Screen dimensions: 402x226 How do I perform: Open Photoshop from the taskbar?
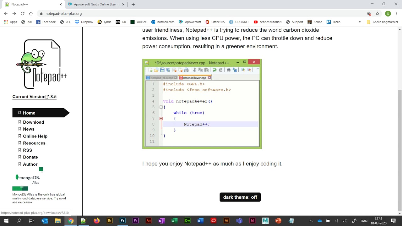(122, 221)
